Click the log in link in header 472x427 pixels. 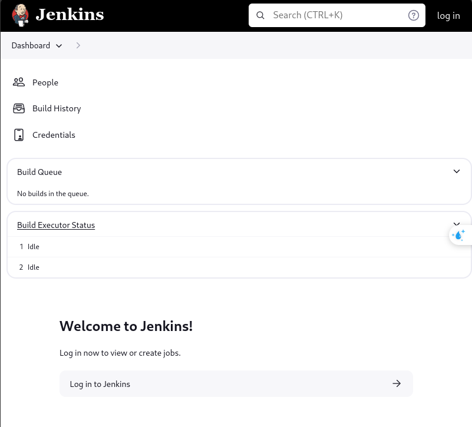[448, 16]
